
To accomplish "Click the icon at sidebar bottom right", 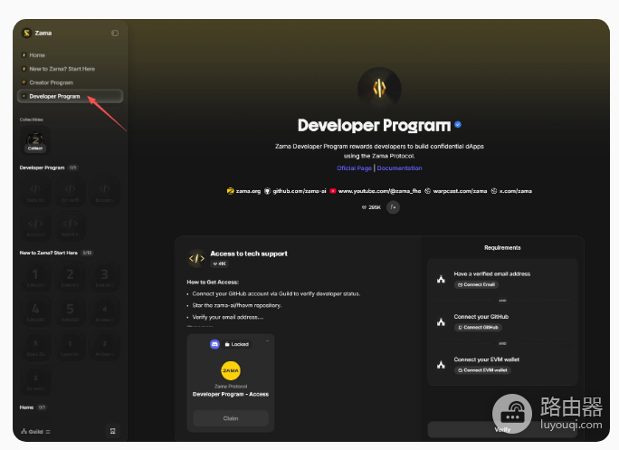I will coord(112,431).
